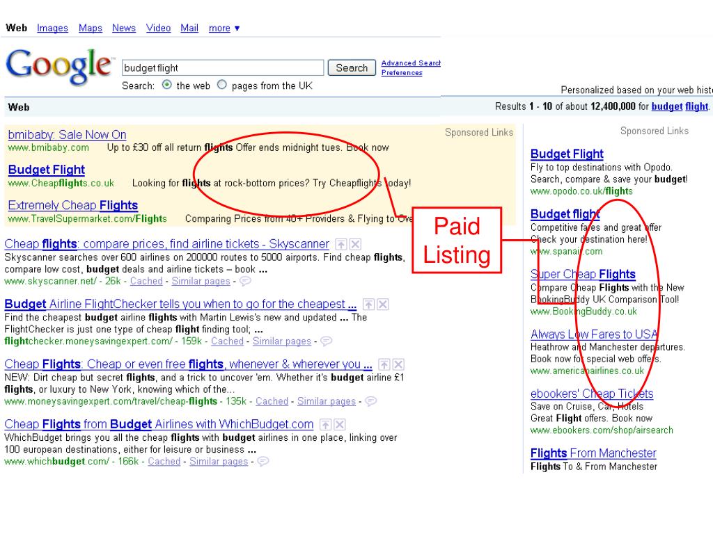Open 'Always Low Fares to USA' sidebar ad

pyautogui.click(x=594, y=334)
